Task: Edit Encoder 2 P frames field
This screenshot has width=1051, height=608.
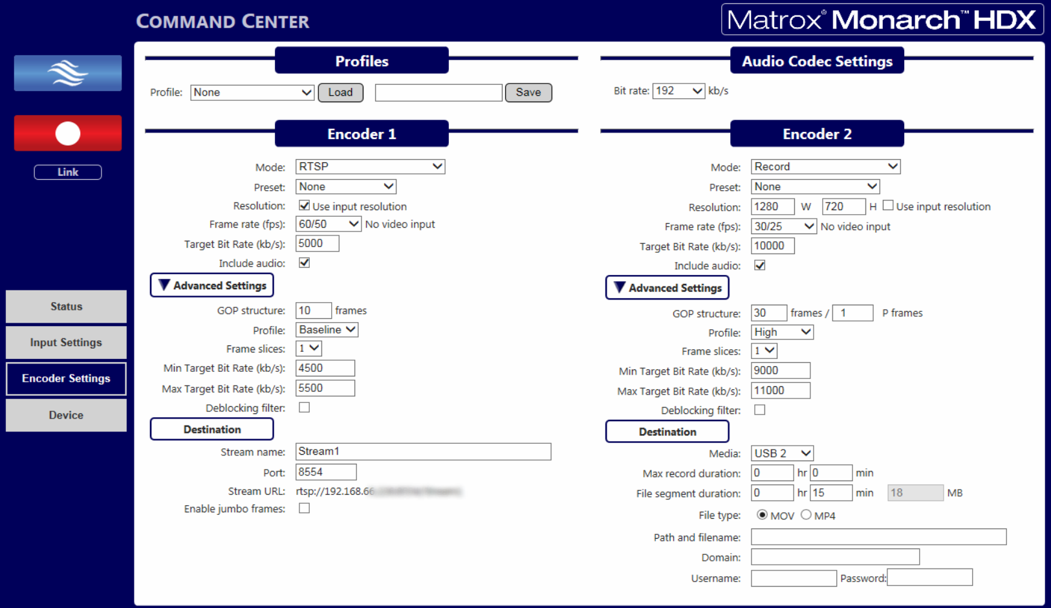Action: 853,313
